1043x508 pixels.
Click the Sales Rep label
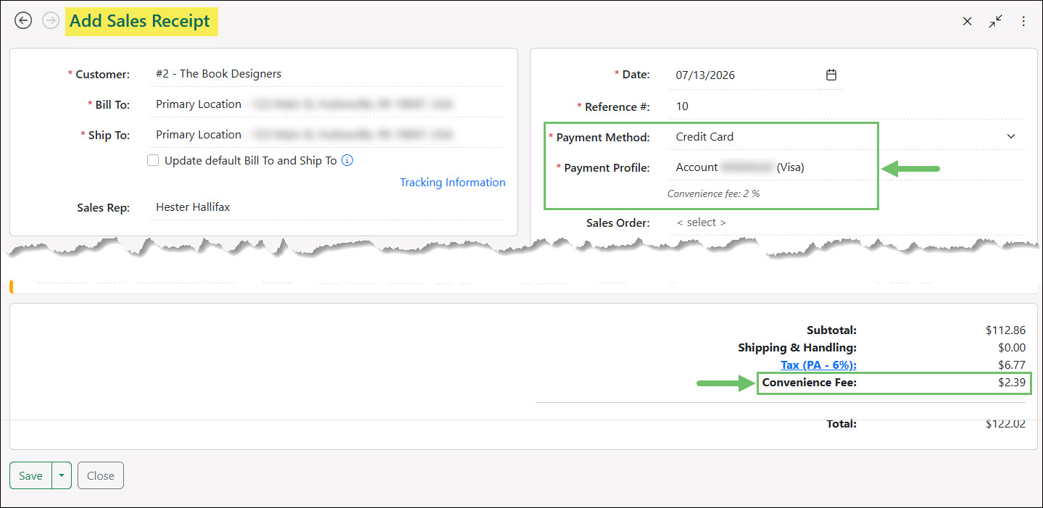(104, 208)
